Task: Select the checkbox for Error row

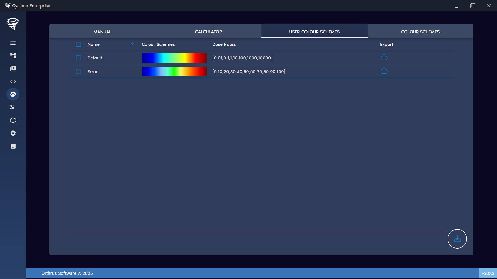Action: click(x=78, y=72)
